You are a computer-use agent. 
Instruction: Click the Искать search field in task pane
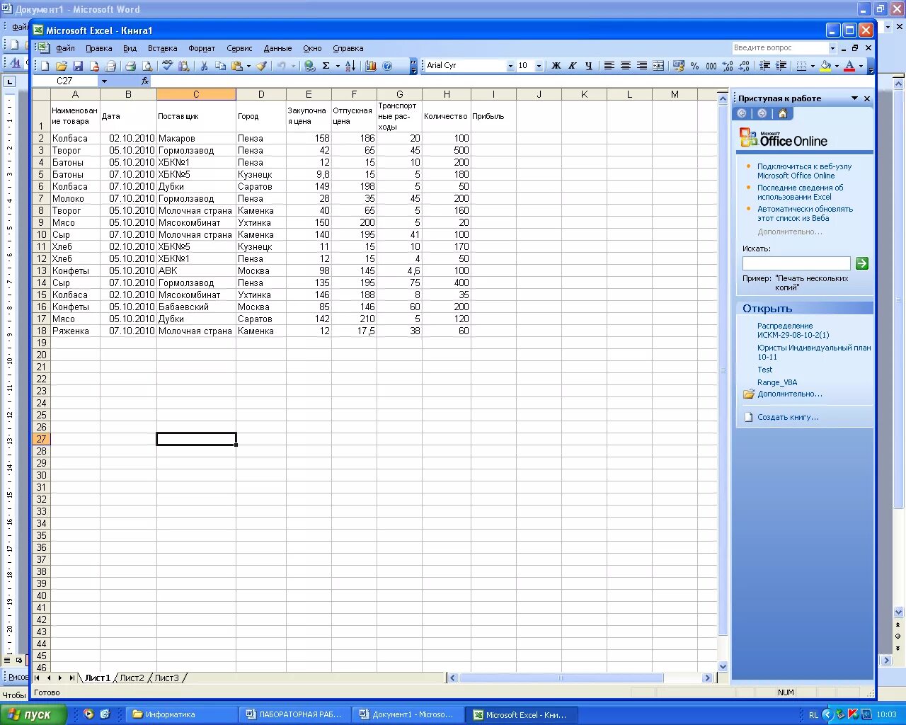(796, 263)
